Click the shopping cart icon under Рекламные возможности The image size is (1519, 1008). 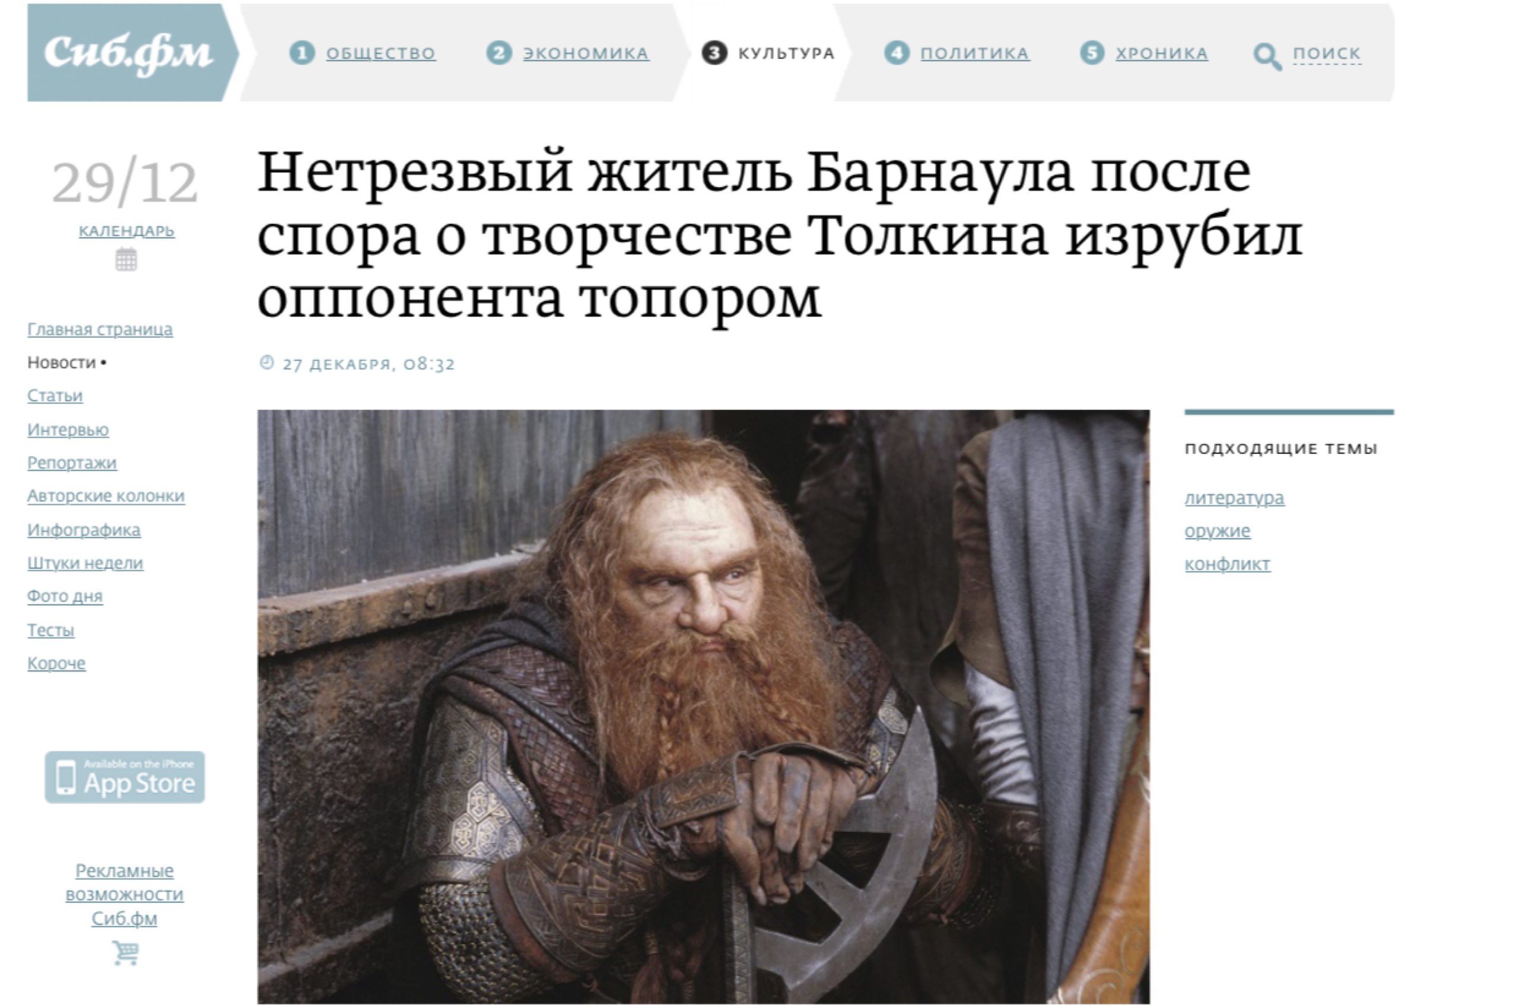click(x=125, y=953)
